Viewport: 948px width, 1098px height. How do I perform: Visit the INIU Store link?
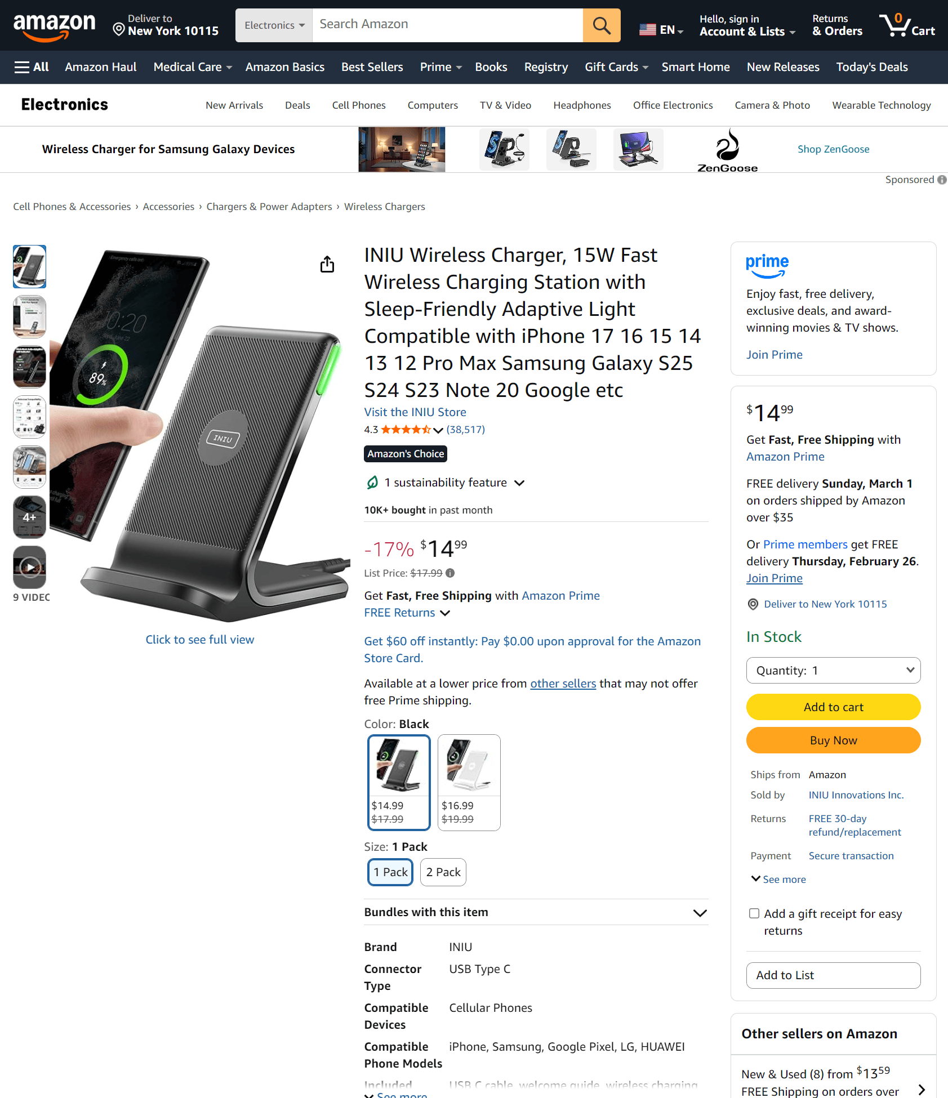[415, 412]
